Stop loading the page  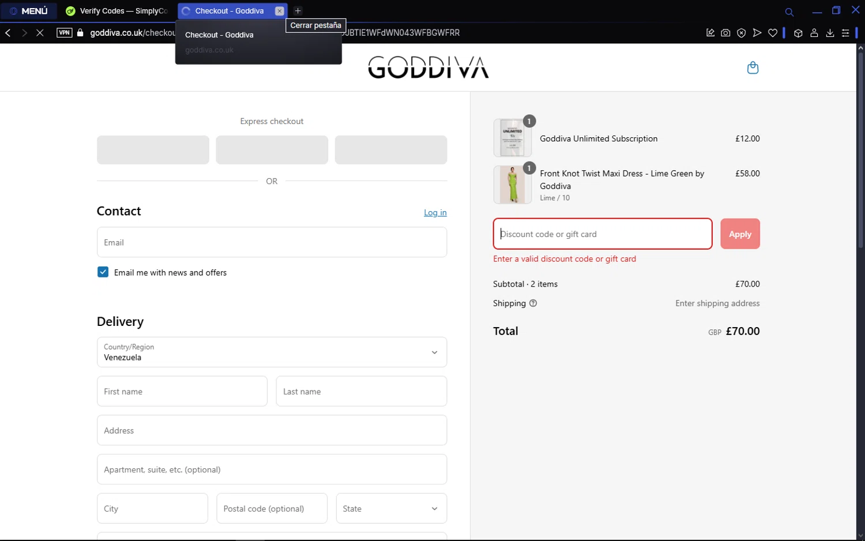click(x=40, y=33)
